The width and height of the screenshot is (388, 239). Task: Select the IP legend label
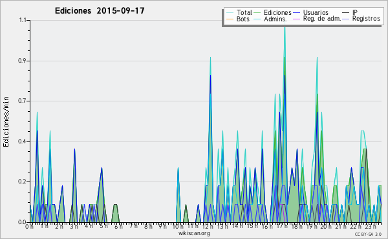[355, 12]
